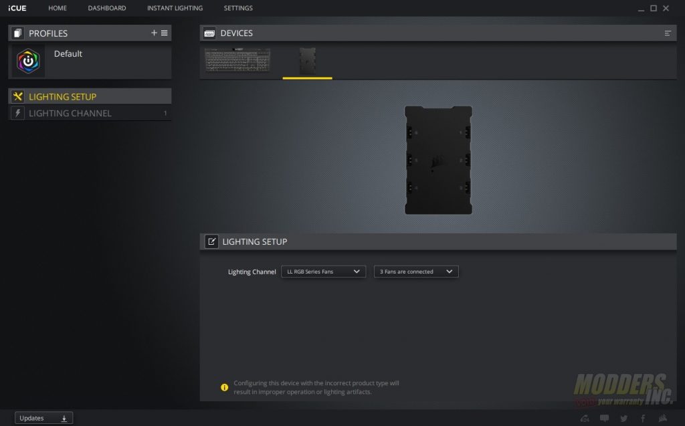Click the Lighting Channel bolt icon
685x426 pixels.
coord(17,113)
